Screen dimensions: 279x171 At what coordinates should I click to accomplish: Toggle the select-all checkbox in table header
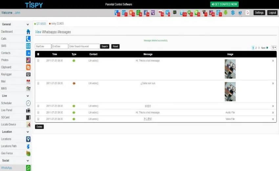coord(38,54)
